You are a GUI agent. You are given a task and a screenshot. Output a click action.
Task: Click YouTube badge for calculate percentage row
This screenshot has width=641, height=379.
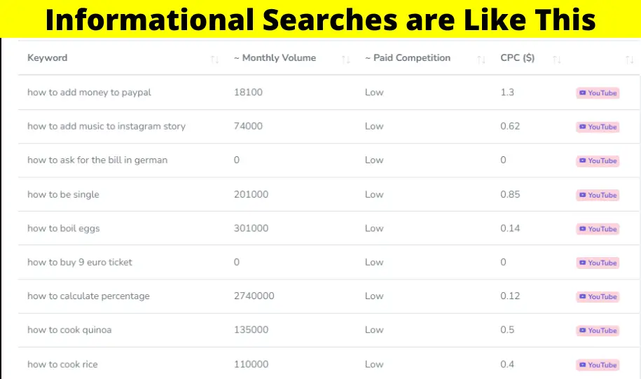tap(598, 296)
